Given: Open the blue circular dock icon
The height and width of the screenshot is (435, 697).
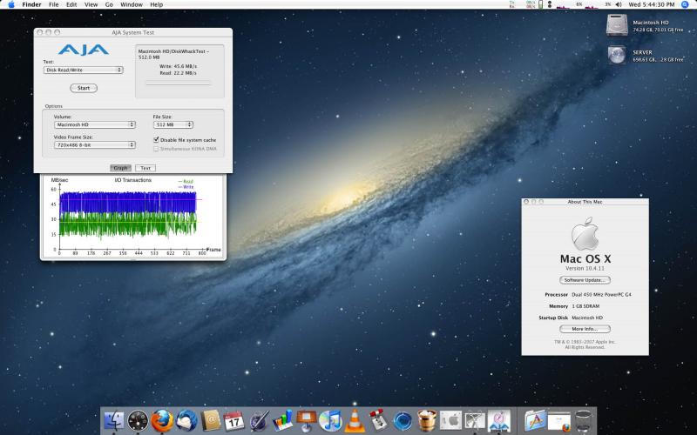Looking at the screenshot, I should tap(403, 420).
